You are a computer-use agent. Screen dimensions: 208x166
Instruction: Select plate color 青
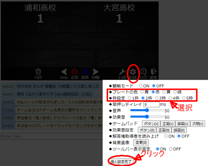click(142, 92)
